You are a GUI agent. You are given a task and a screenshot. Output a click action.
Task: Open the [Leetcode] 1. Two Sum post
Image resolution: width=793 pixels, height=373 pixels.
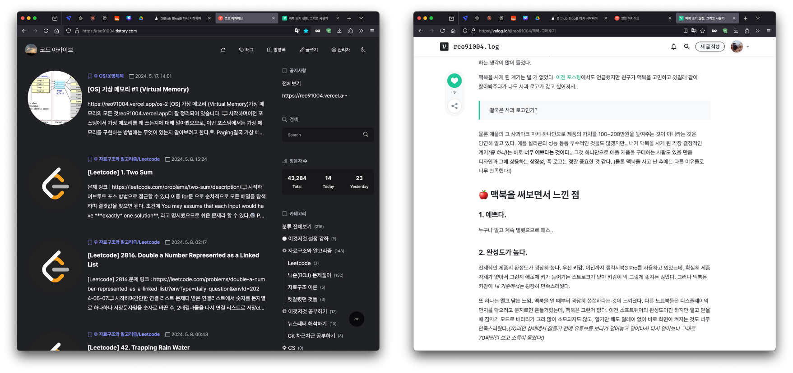(x=120, y=173)
